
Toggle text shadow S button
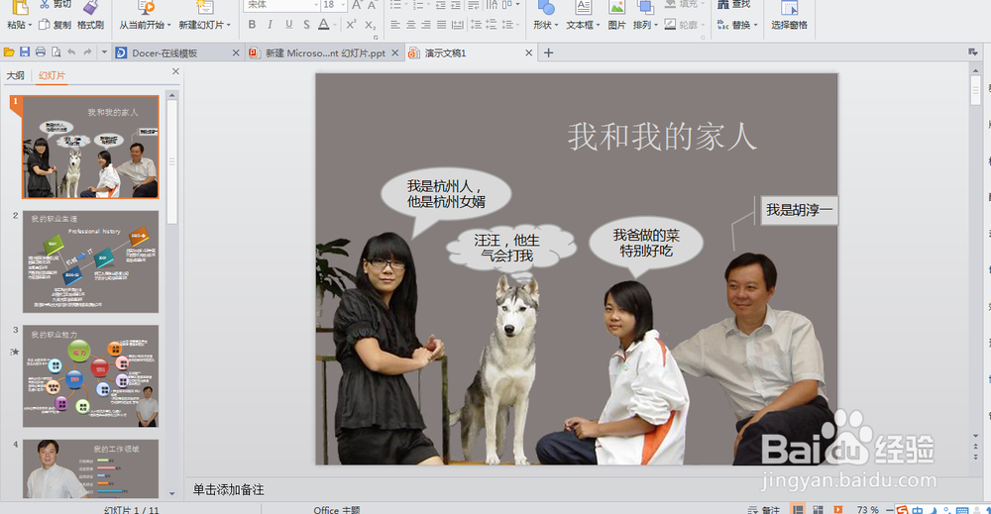click(x=306, y=25)
